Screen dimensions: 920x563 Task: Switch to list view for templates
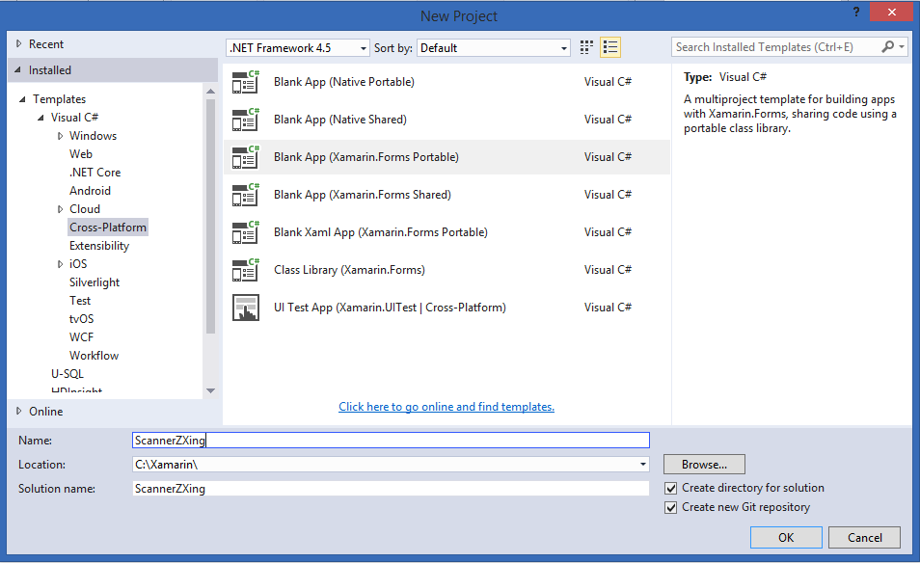(x=610, y=46)
